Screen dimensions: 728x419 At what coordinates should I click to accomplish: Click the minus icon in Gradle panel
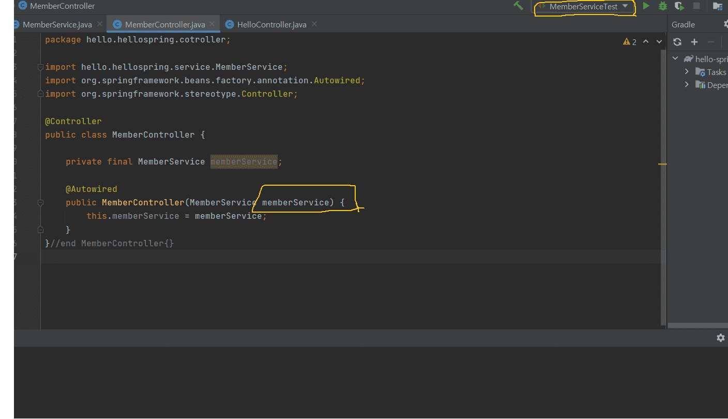[x=711, y=42]
